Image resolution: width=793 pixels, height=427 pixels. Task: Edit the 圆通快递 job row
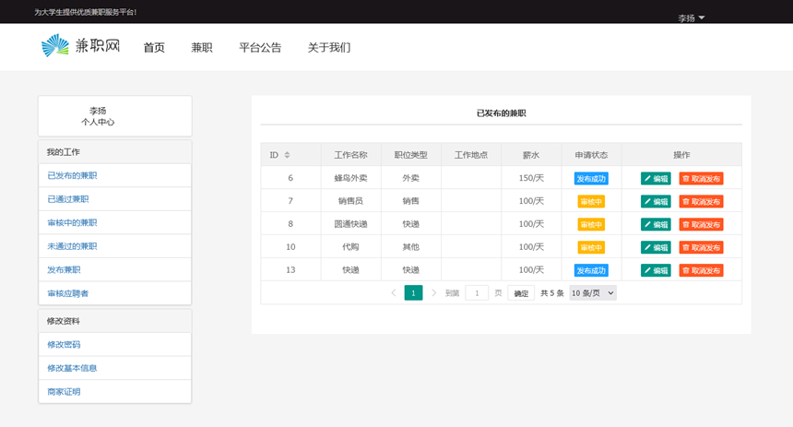pyautogui.click(x=656, y=224)
